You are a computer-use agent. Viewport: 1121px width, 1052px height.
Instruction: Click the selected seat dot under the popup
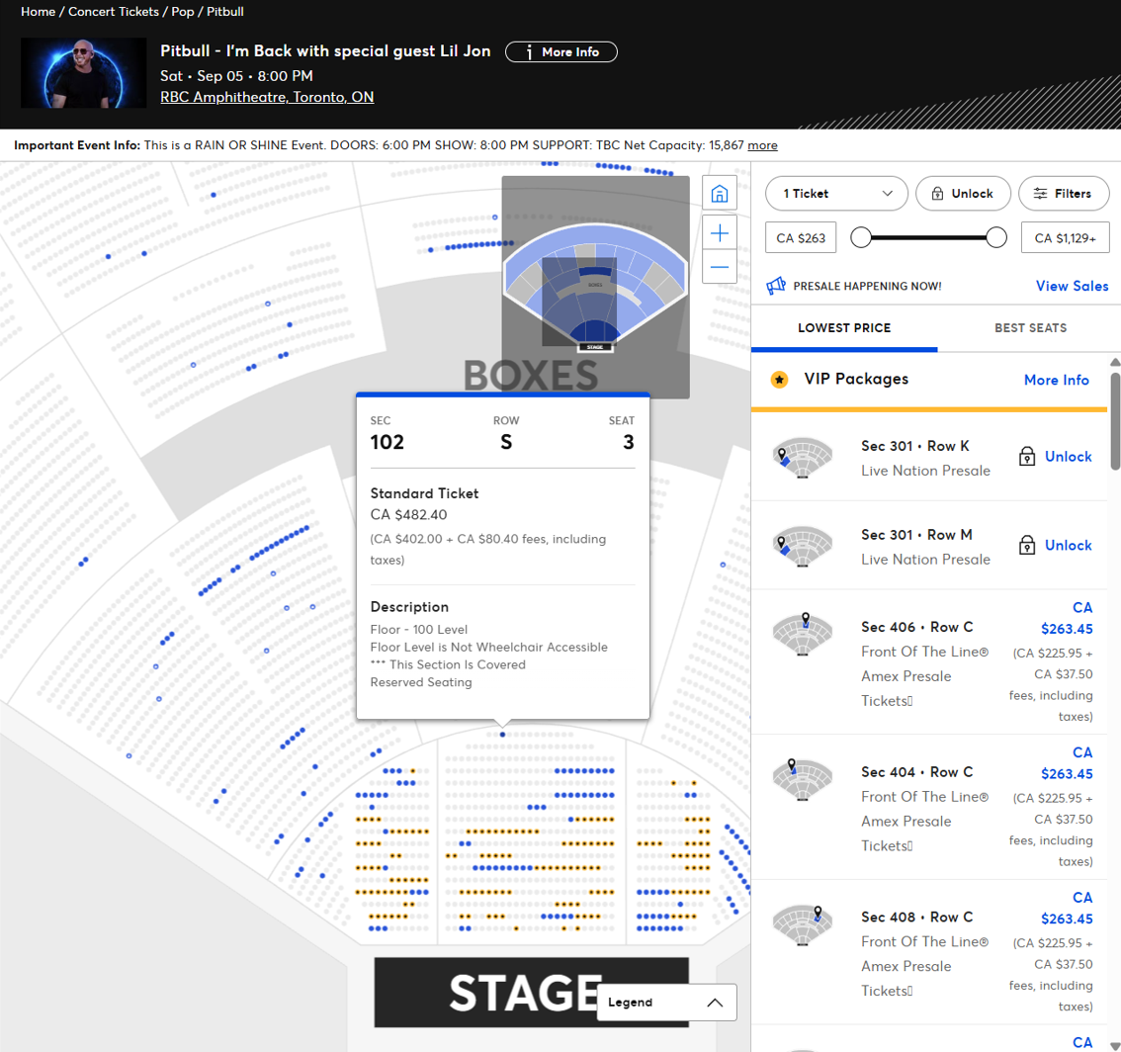click(x=502, y=735)
